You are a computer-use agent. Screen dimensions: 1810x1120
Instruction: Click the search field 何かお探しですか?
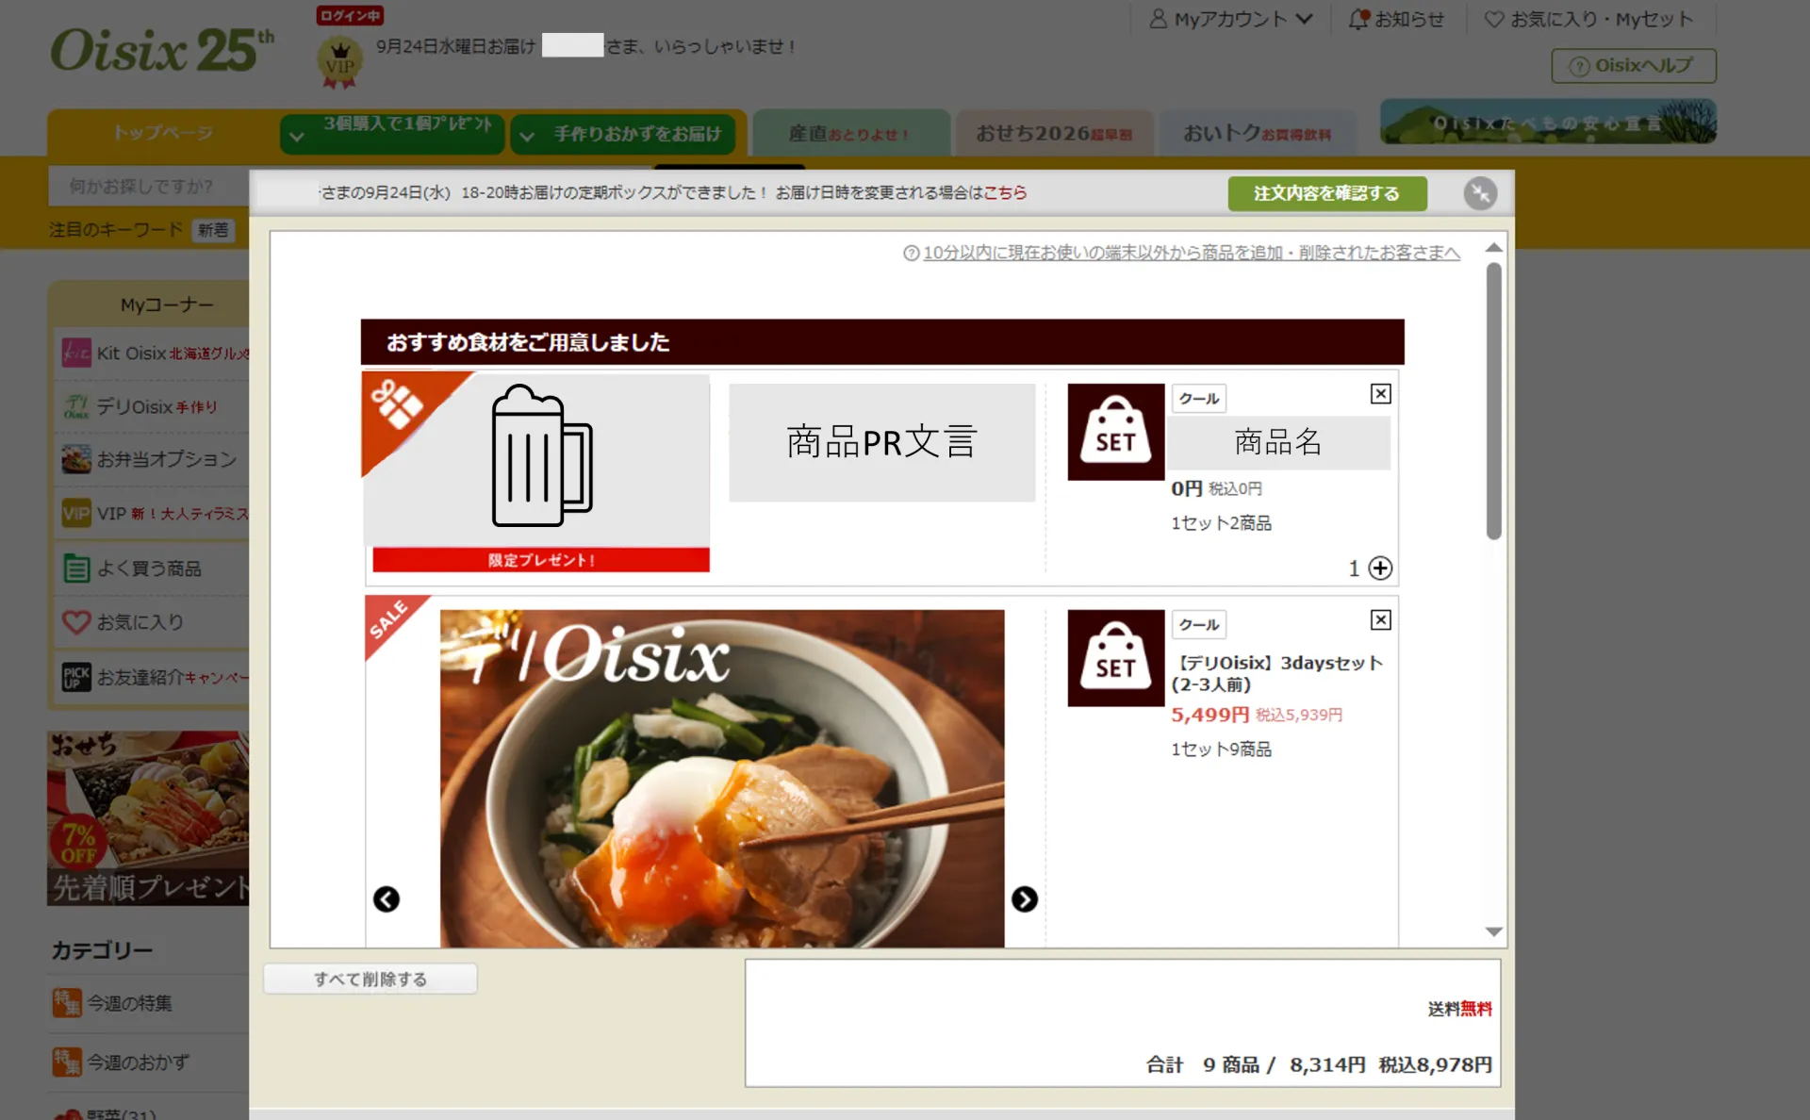coord(149,187)
